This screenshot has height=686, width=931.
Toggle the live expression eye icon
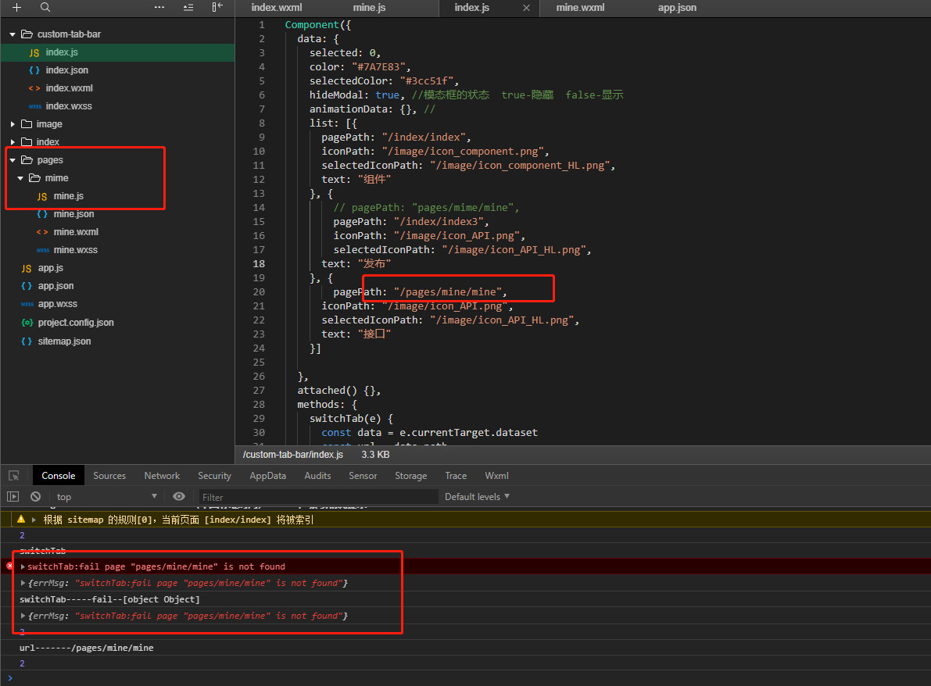179,497
